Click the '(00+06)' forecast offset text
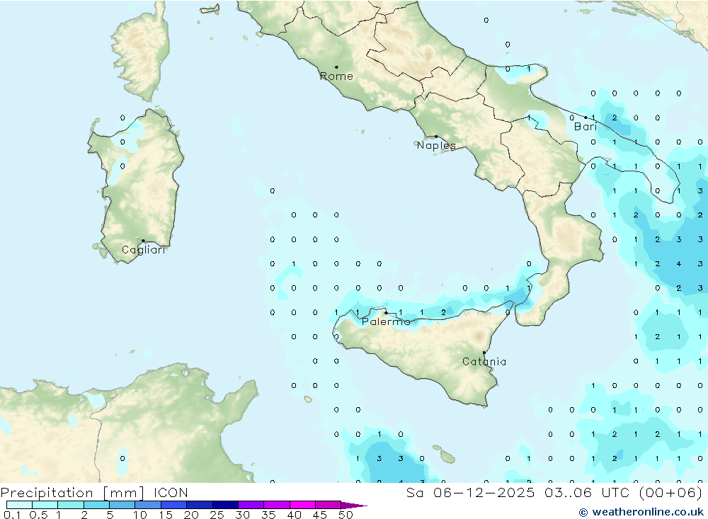Screen dimensions: 708x519 coord(670,493)
